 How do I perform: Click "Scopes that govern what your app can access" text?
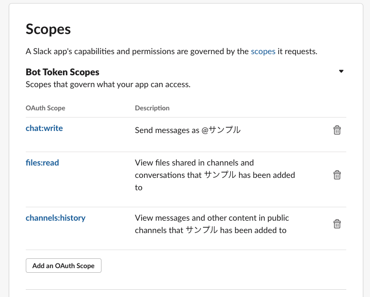(108, 84)
